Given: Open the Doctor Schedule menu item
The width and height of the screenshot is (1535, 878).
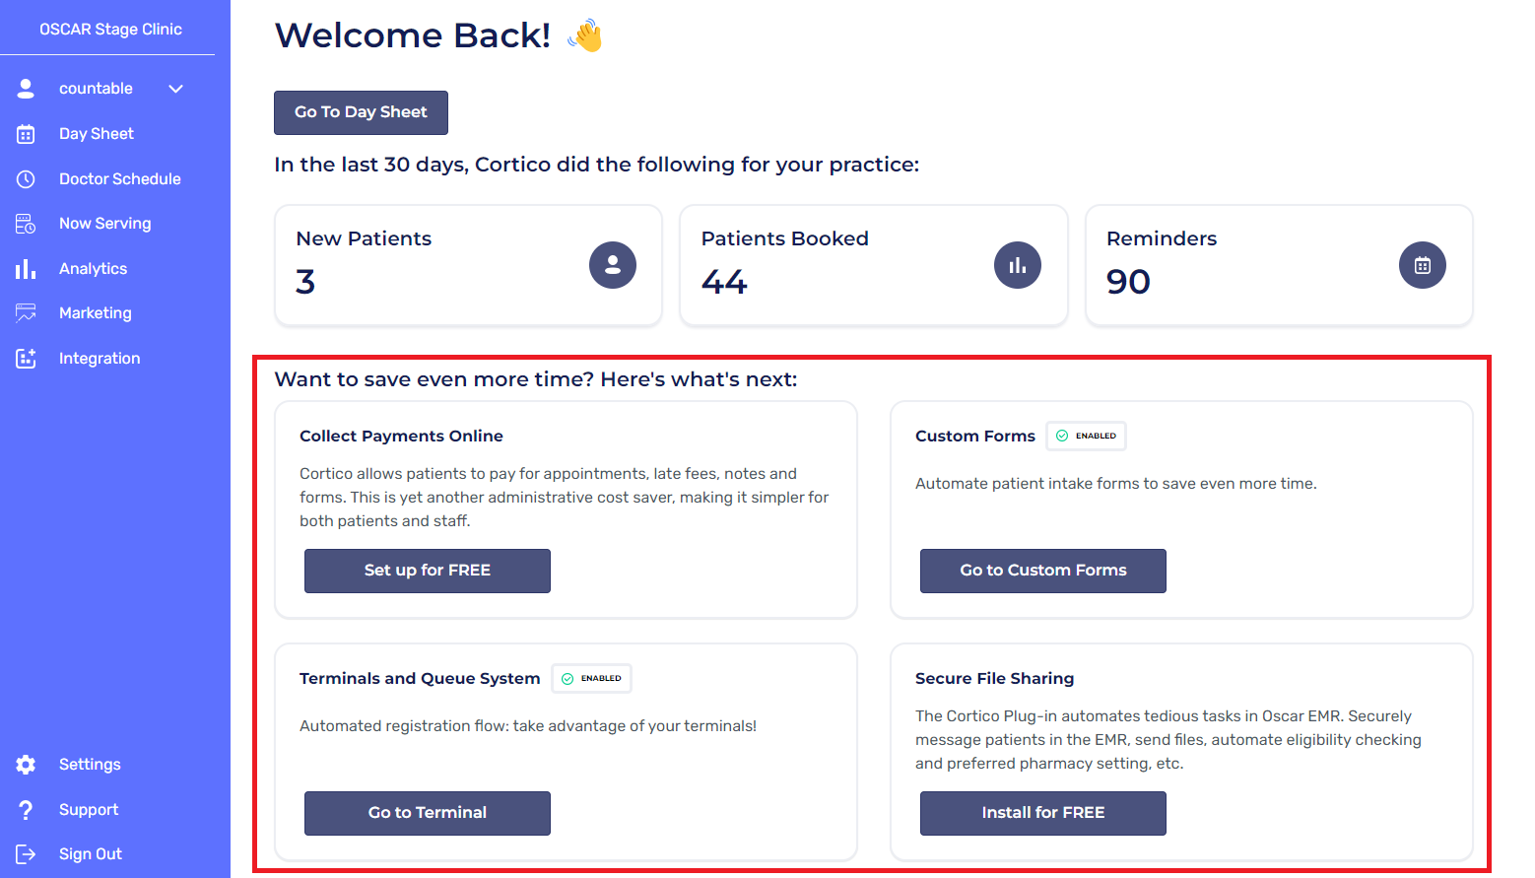Looking at the screenshot, I should pyautogui.click(x=119, y=179).
